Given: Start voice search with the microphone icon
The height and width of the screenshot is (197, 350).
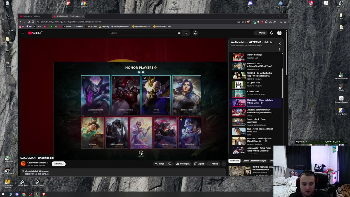Looking at the screenshot, I should 195,33.
